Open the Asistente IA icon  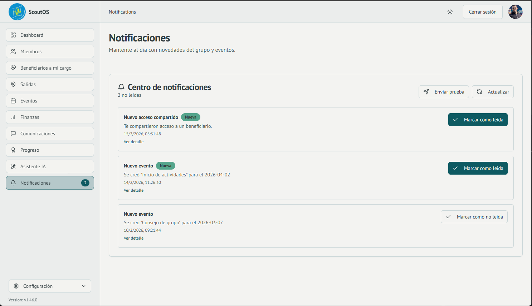click(x=13, y=166)
